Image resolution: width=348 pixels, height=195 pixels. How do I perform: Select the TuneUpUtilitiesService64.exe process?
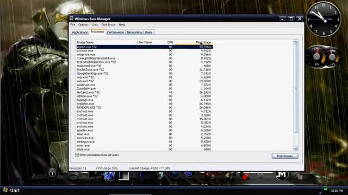(x=145, y=58)
